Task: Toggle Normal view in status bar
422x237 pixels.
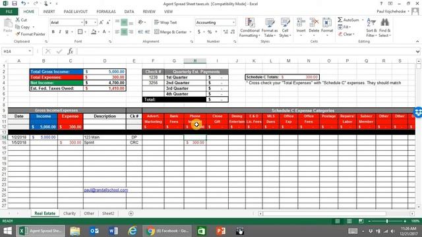Action: [337, 221]
